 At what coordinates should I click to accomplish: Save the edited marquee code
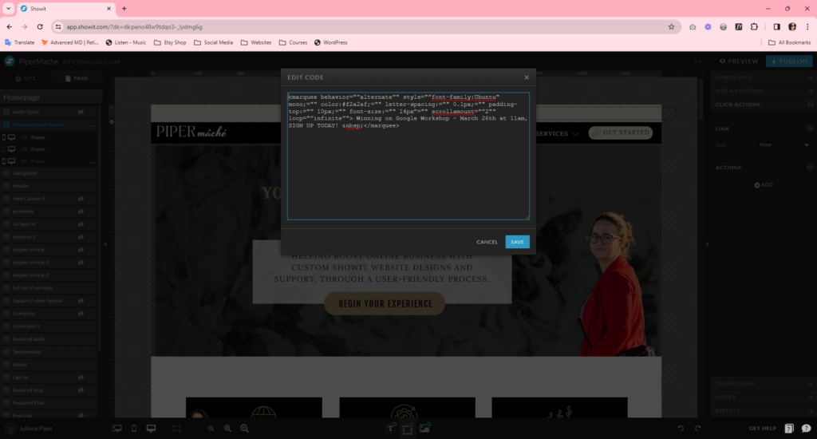517,242
